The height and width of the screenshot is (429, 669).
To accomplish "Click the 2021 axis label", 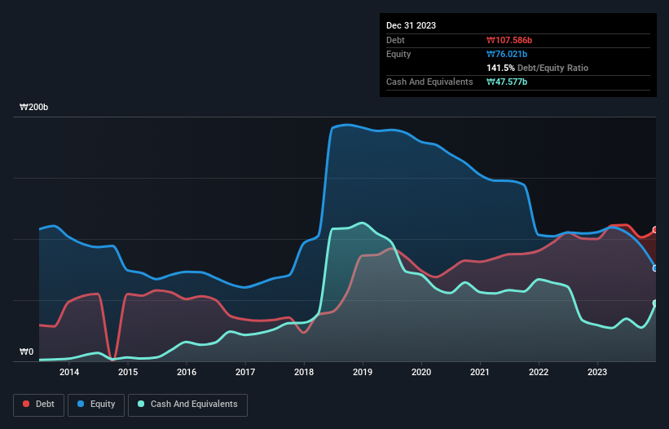I will (x=480, y=372).
